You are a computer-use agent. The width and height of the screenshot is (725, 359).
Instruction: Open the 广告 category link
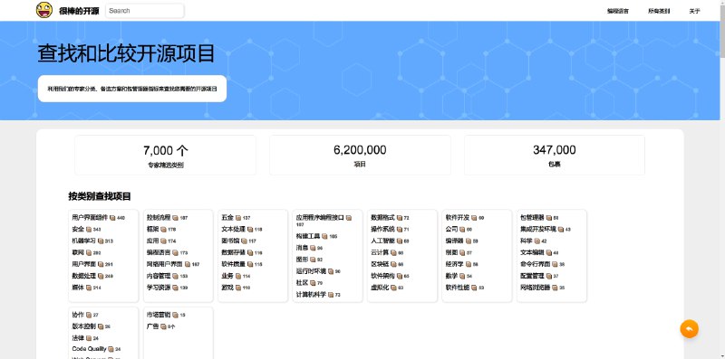[x=153, y=326]
